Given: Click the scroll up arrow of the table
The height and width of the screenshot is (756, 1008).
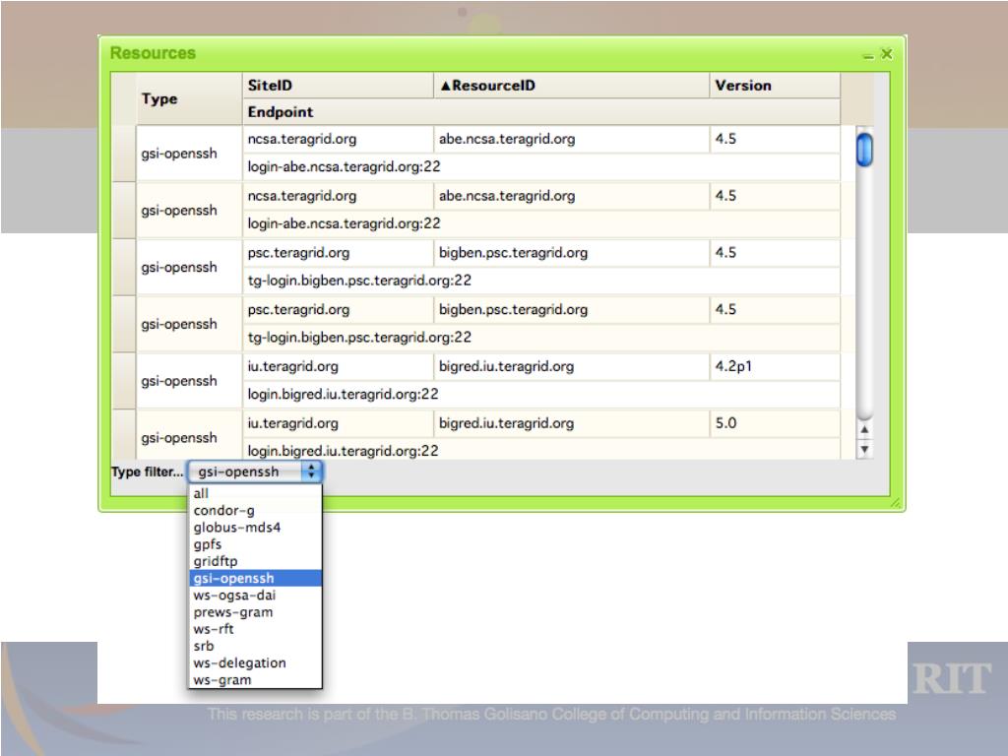Looking at the screenshot, I should pos(864,429).
